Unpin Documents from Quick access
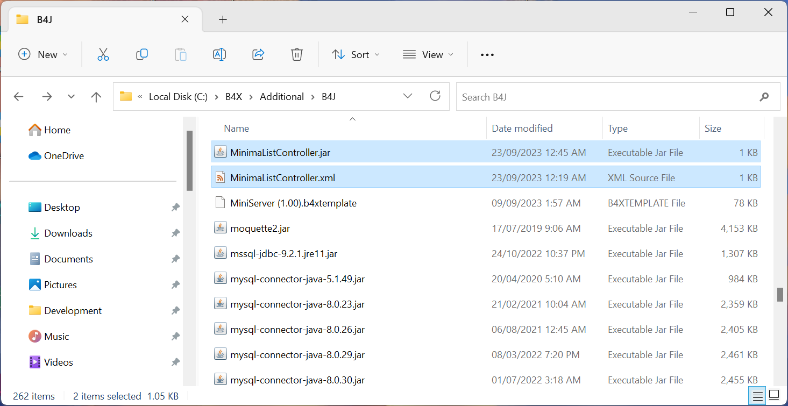The width and height of the screenshot is (788, 406). point(175,259)
